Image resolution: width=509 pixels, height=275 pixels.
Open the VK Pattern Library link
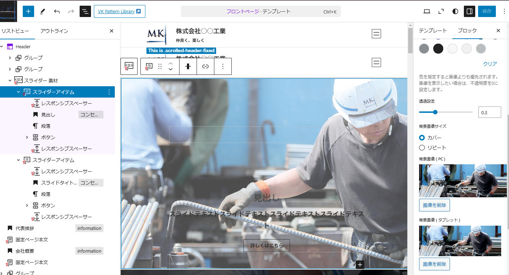click(x=119, y=11)
